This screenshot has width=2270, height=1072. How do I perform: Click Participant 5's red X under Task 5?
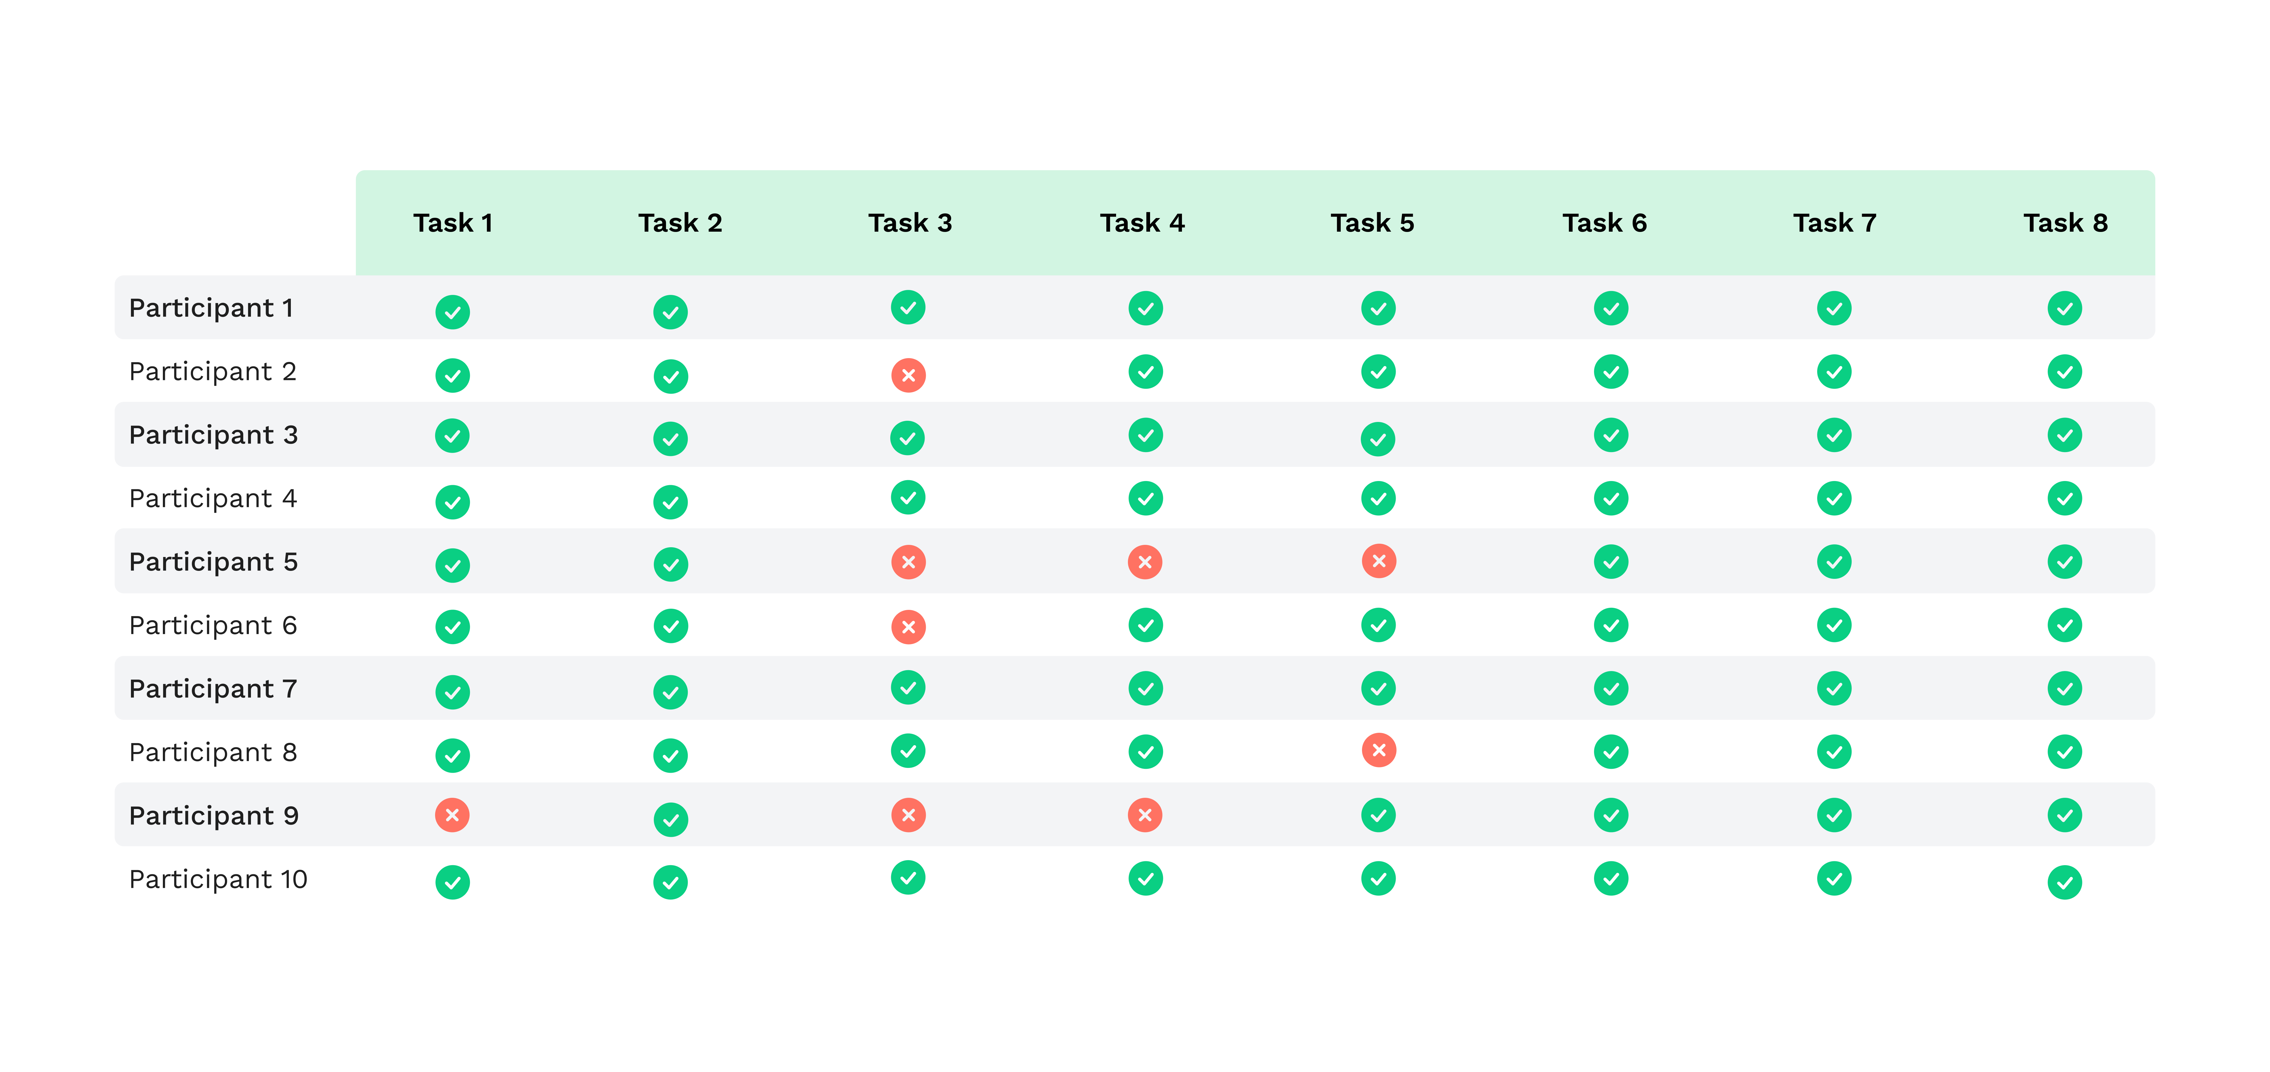click(1378, 561)
